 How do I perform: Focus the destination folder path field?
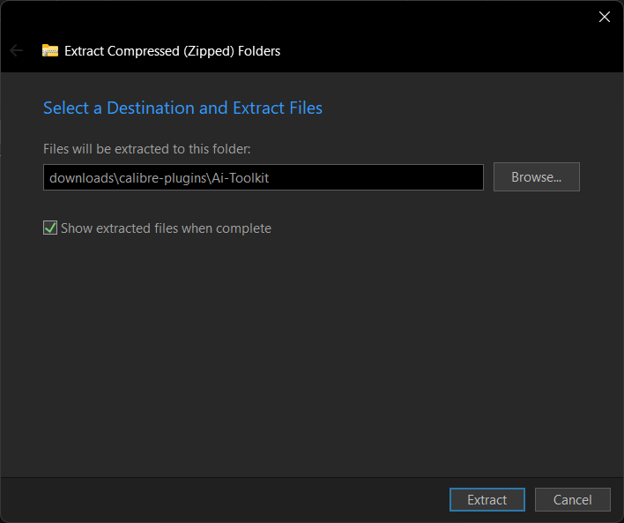click(264, 177)
